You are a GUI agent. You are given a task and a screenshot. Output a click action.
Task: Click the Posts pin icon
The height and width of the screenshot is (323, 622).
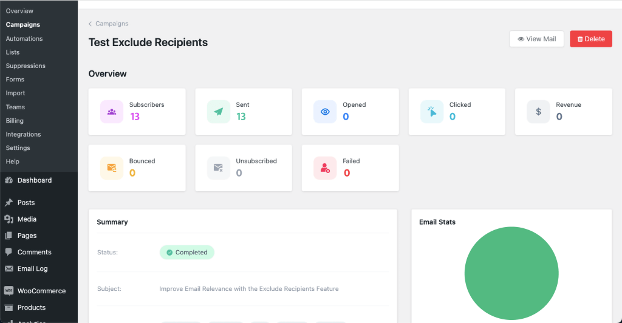point(9,203)
